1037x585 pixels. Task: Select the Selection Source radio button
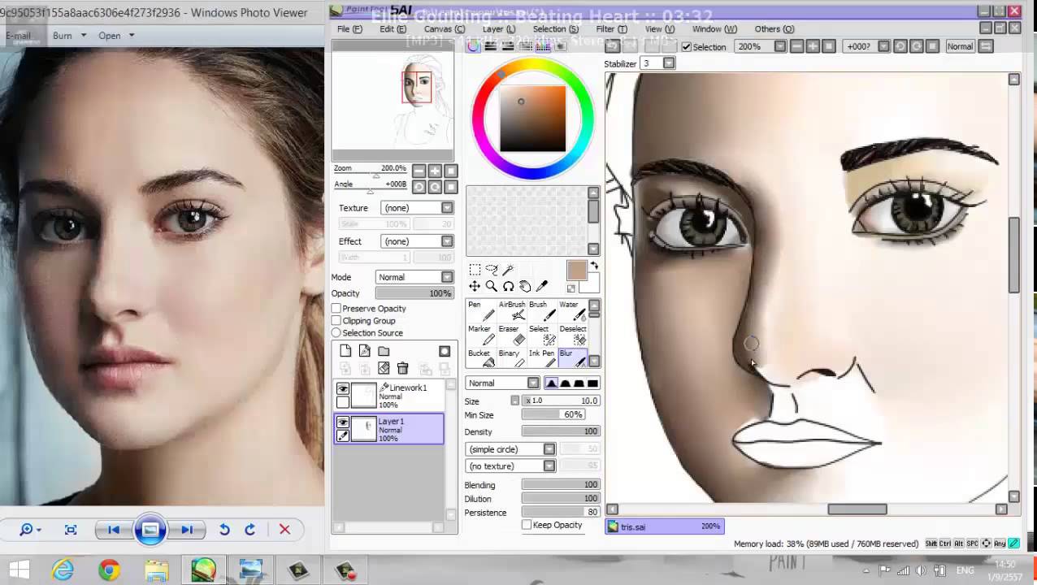coord(336,333)
